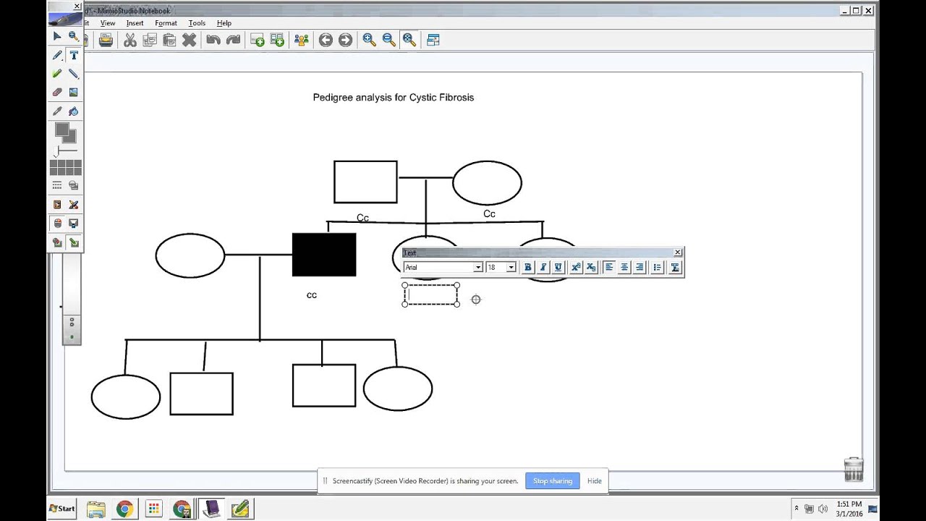Paste using the clipboard icon

tap(169, 40)
